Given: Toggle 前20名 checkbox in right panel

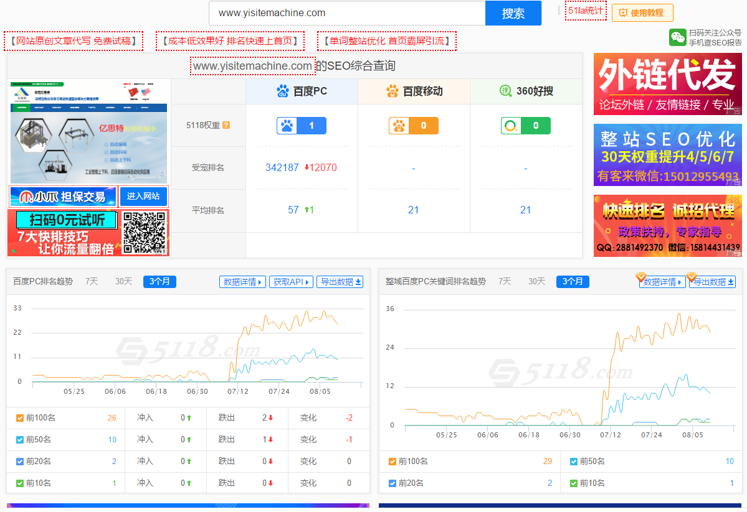Looking at the screenshot, I should tap(392, 483).
